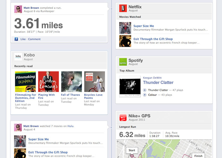Click the Kobo heading text
Image resolution: width=222 pixels, height=158 pixels.
click(x=29, y=55)
